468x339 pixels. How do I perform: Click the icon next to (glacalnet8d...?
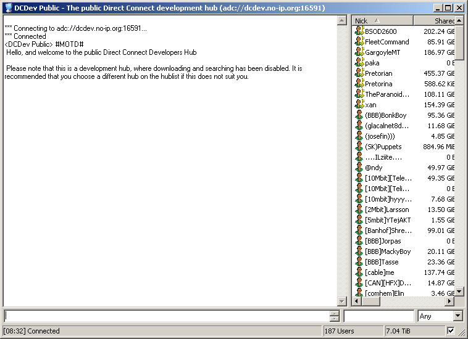359,125
